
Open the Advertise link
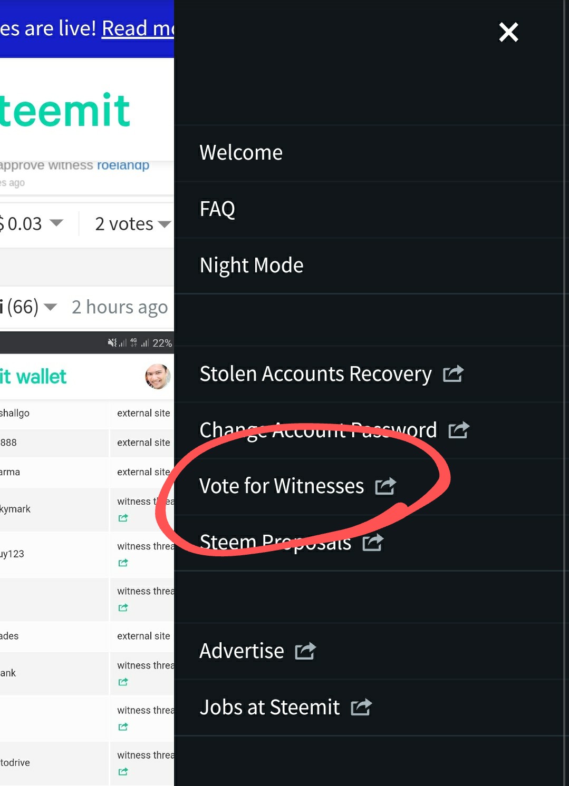pos(242,651)
